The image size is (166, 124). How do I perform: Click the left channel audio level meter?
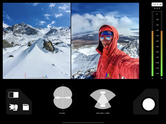[153, 44]
